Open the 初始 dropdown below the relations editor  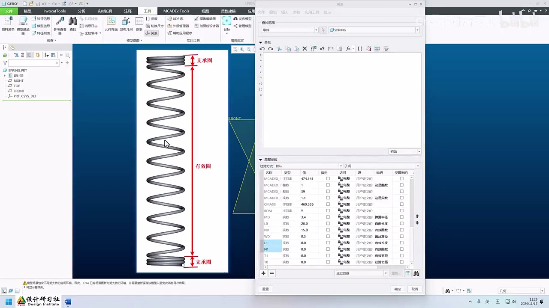[405, 151]
